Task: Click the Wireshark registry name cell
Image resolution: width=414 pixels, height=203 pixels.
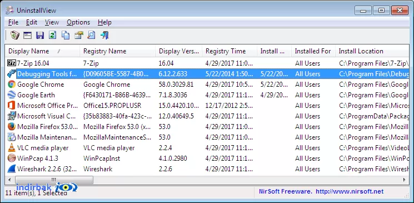Action: [x=98, y=169]
